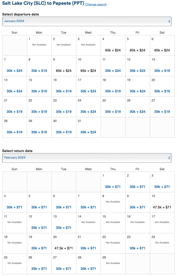Open the February 2024 return month dropdown
177x276 pixels.
click(x=86, y=158)
